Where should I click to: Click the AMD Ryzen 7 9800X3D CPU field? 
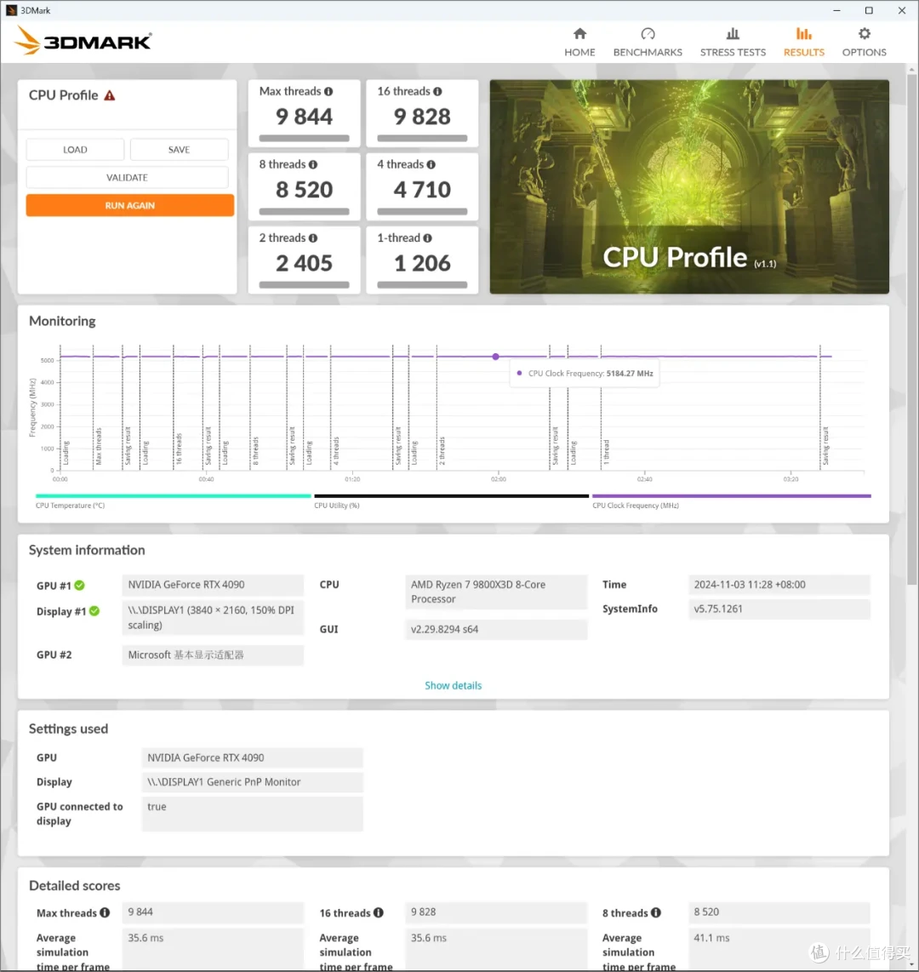click(496, 592)
